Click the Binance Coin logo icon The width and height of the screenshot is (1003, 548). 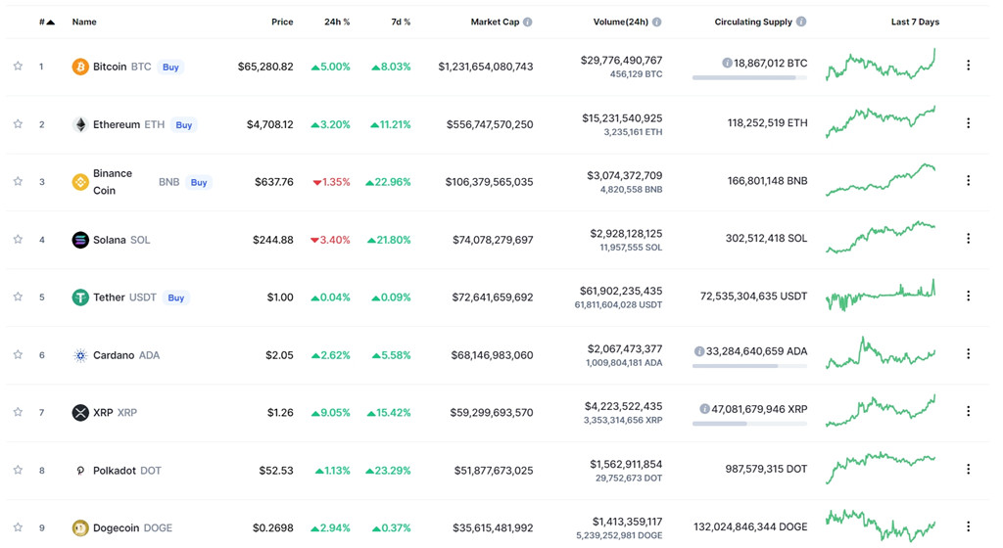tap(80, 182)
